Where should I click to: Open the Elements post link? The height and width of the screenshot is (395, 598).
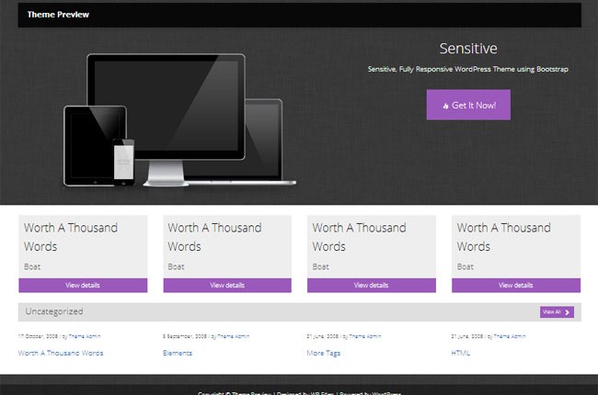pyautogui.click(x=178, y=353)
